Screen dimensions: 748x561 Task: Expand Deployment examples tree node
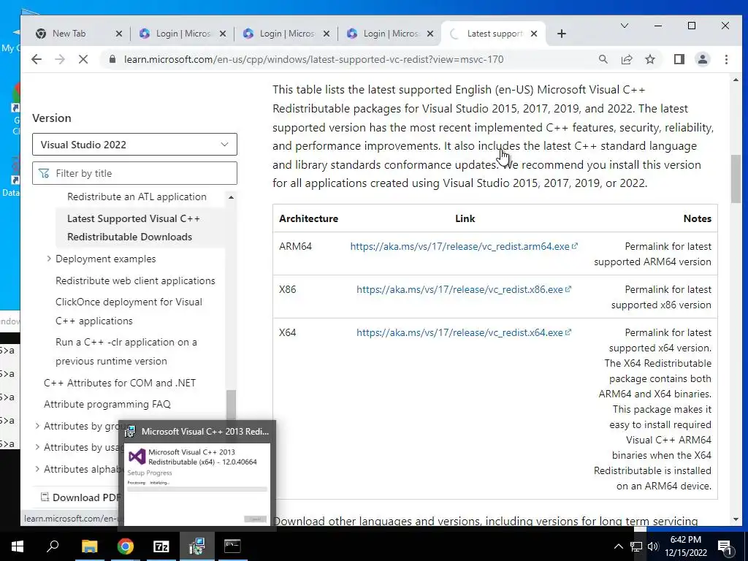point(49,259)
